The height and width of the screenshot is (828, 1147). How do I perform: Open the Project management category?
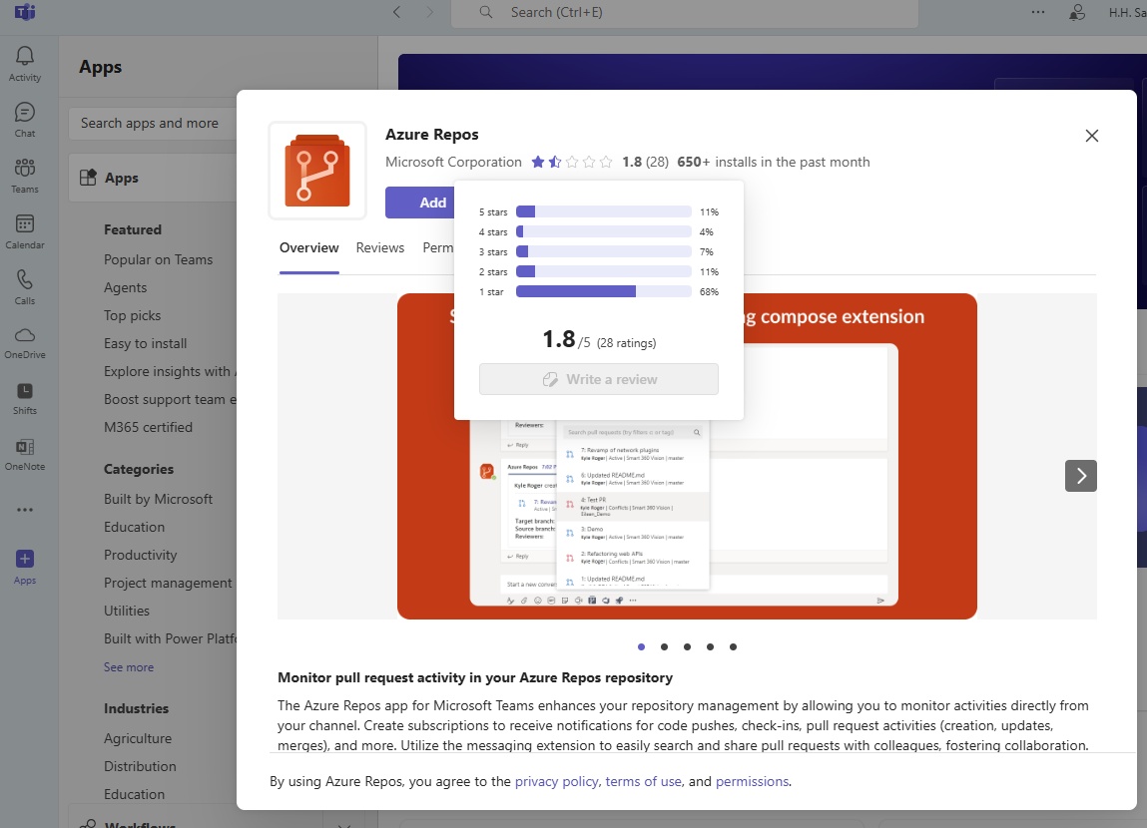point(168,583)
